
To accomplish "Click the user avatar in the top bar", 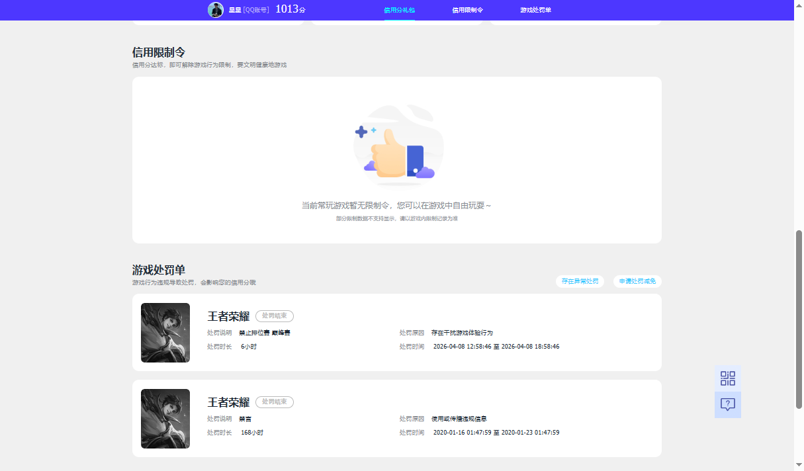I will [216, 10].
